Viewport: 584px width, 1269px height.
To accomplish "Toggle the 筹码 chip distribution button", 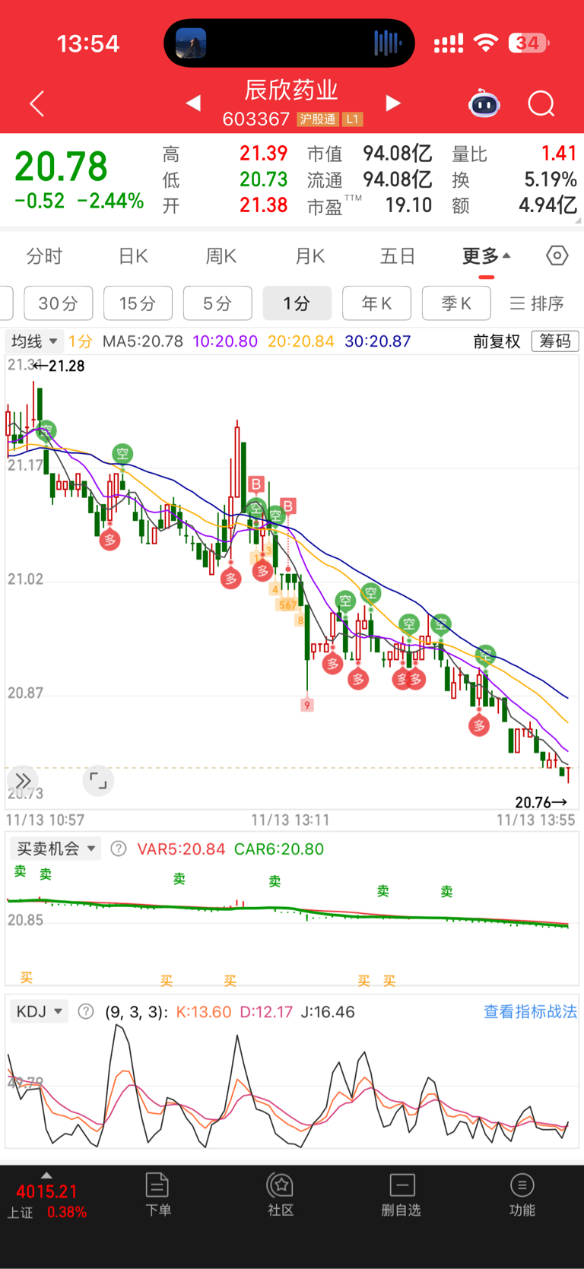I will point(555,341).
